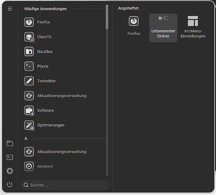Focus the Suchen search field
This screenshot has height=195, width=216.
(x=65, y=185)
